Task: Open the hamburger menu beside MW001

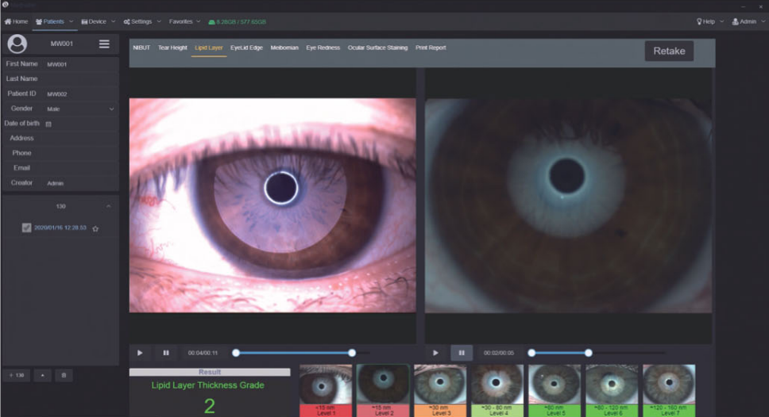Action: coord(104,44)
